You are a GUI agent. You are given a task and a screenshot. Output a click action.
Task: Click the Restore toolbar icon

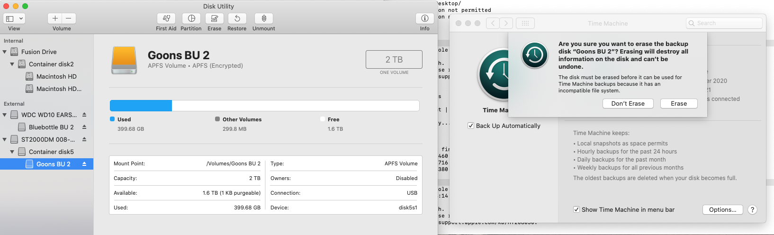coord(237,18)
